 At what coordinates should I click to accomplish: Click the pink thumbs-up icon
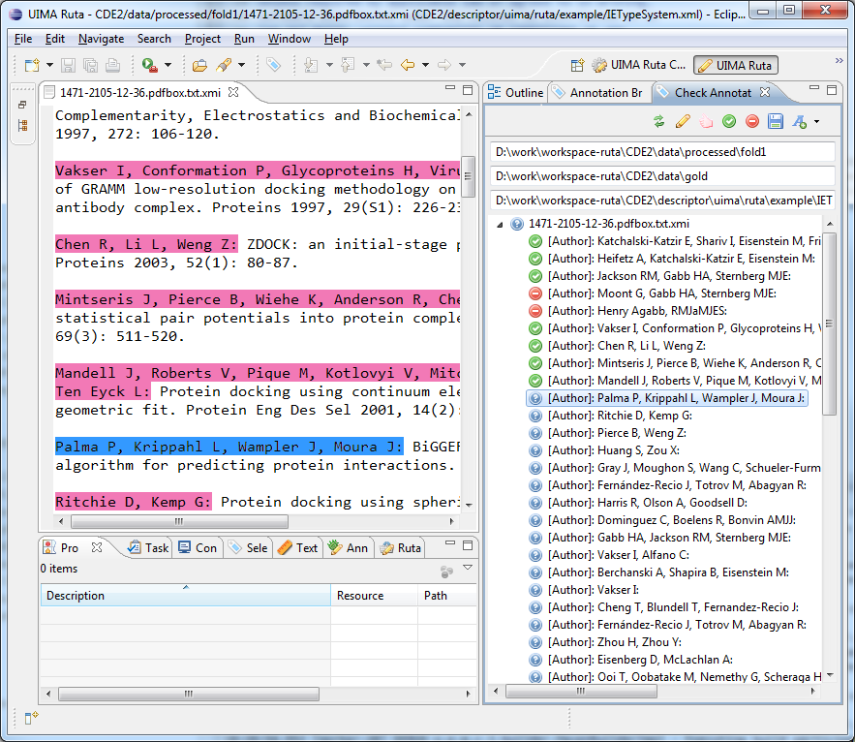pyautogui.click(x=706, y=122)
